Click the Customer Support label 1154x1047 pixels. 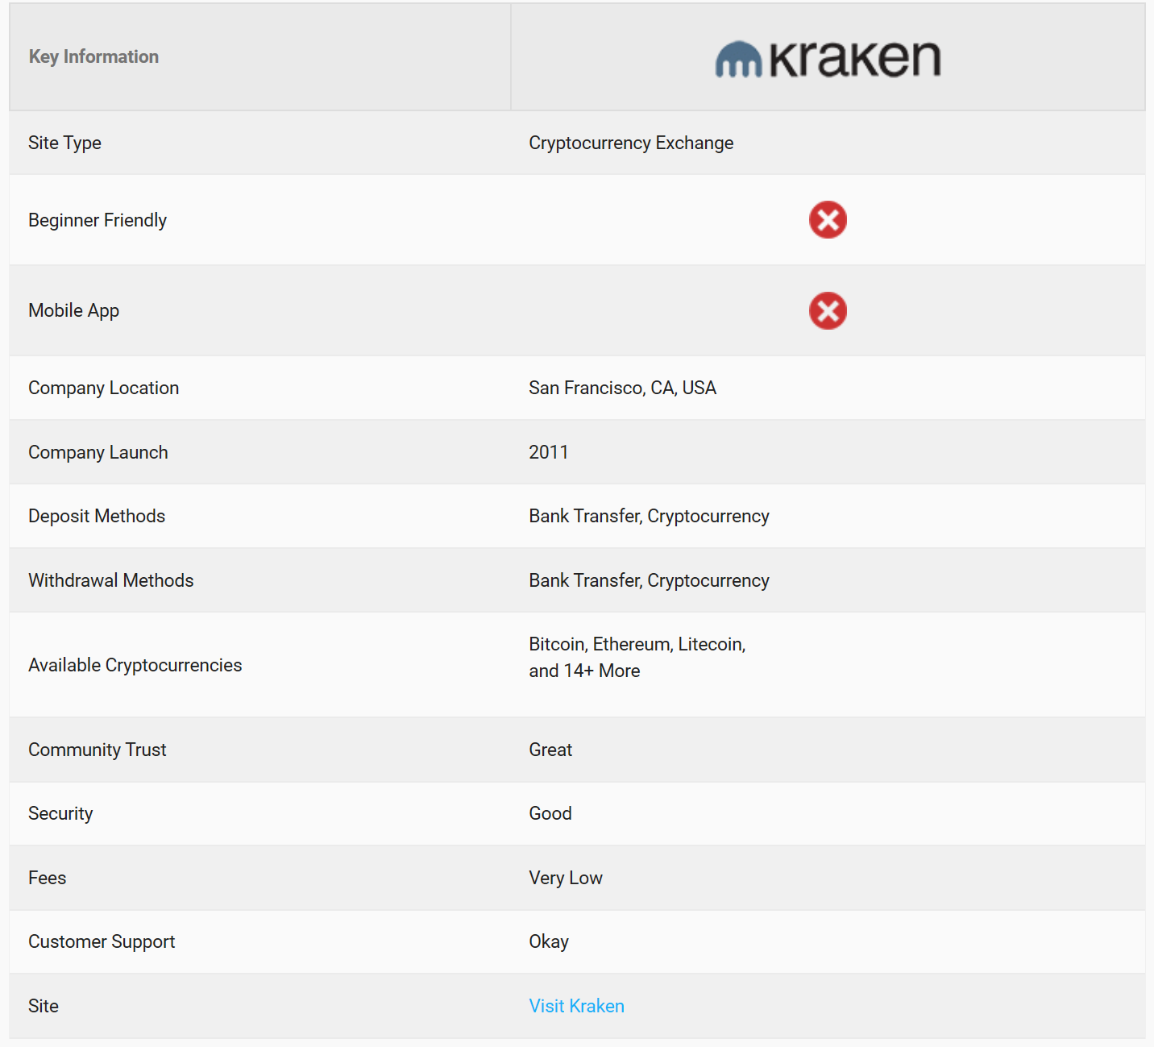(102, 942)
